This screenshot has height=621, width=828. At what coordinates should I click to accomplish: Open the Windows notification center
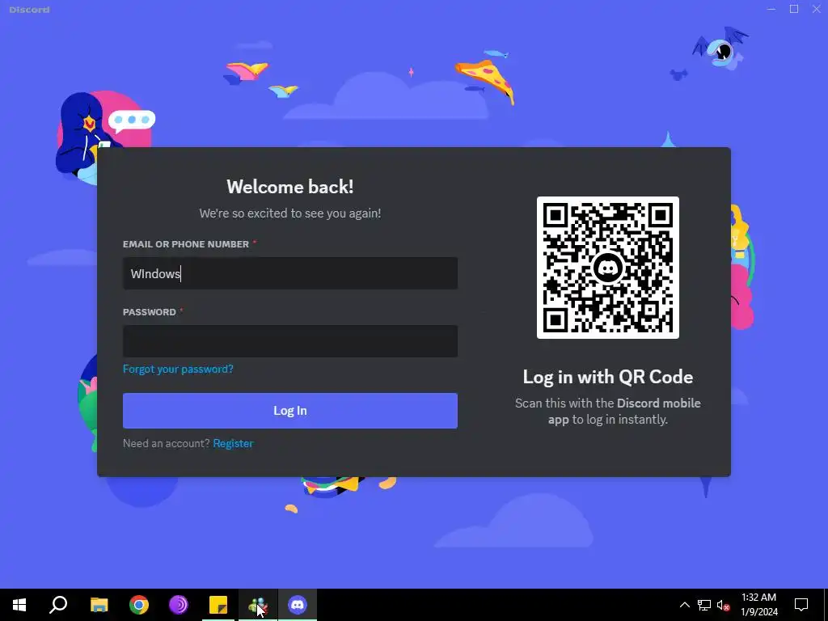tap(801, 605)
